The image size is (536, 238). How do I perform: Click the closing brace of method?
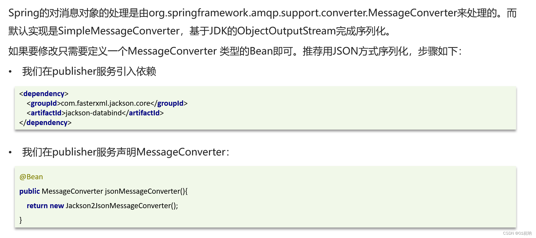tap(21, 220)
